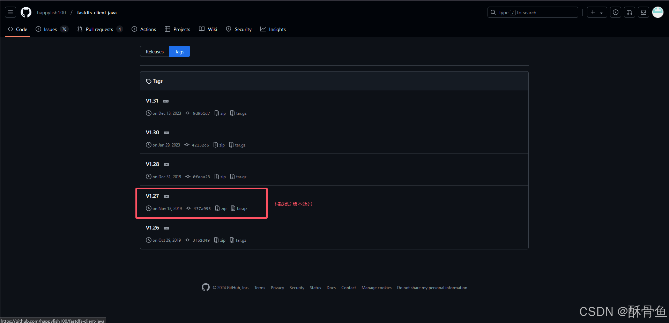
Task: Switch to the Security tab
Action: 239,29
